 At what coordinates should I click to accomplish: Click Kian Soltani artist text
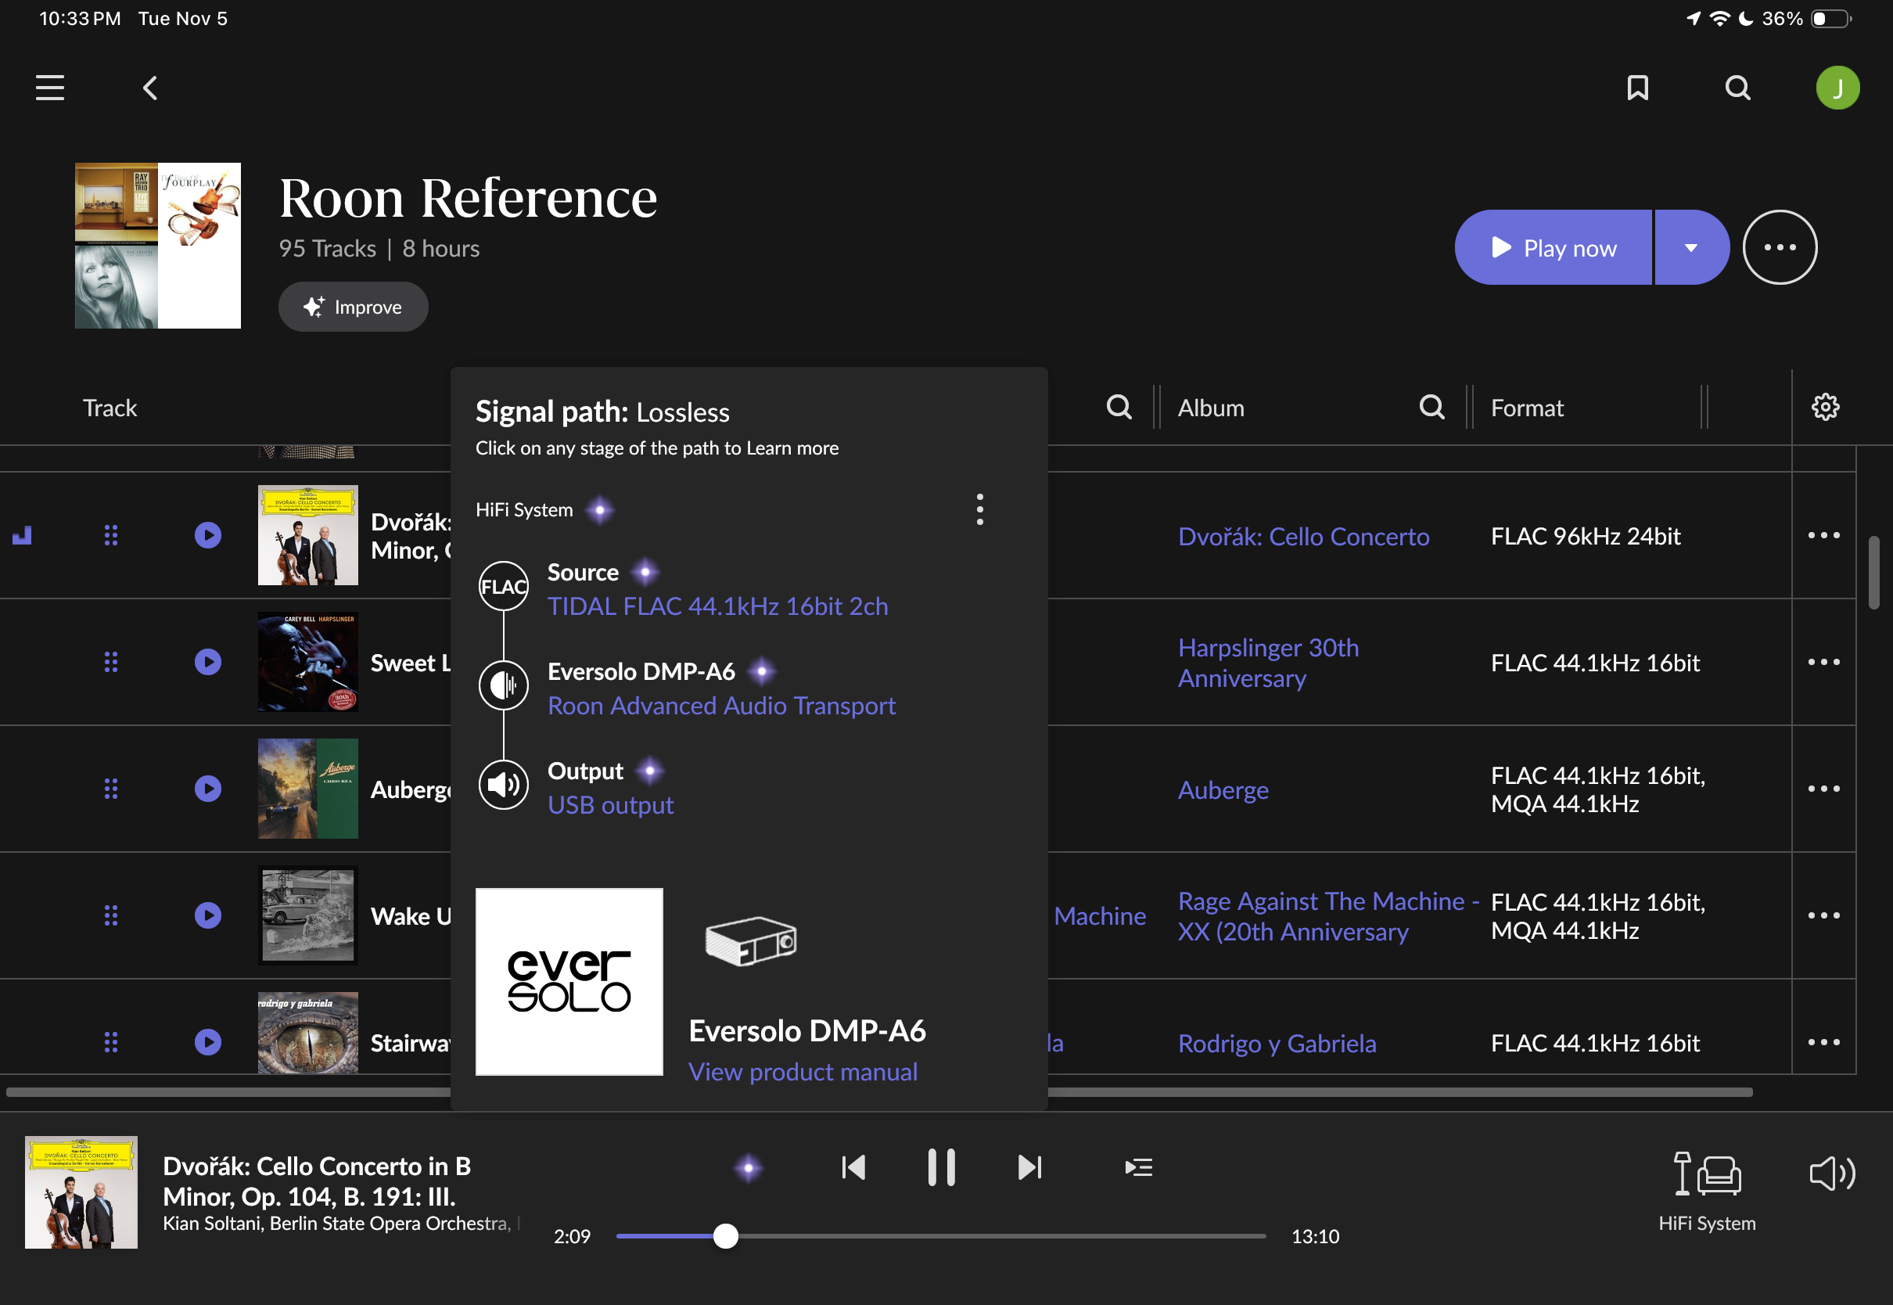(211, 1223)
